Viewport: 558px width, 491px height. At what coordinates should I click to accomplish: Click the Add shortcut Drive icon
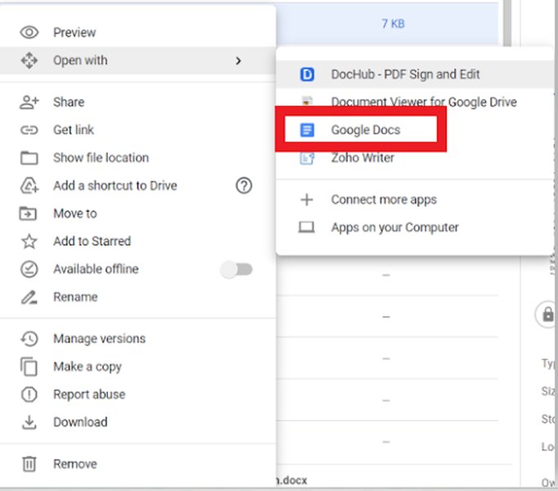[29, 186]
